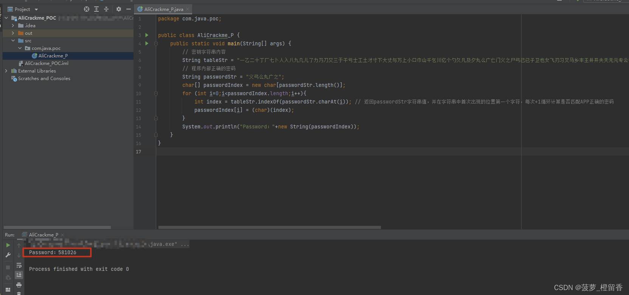The height and width of the screenshot is (295, 629).
Task: Hide the Project tool window
Action: 129,9
